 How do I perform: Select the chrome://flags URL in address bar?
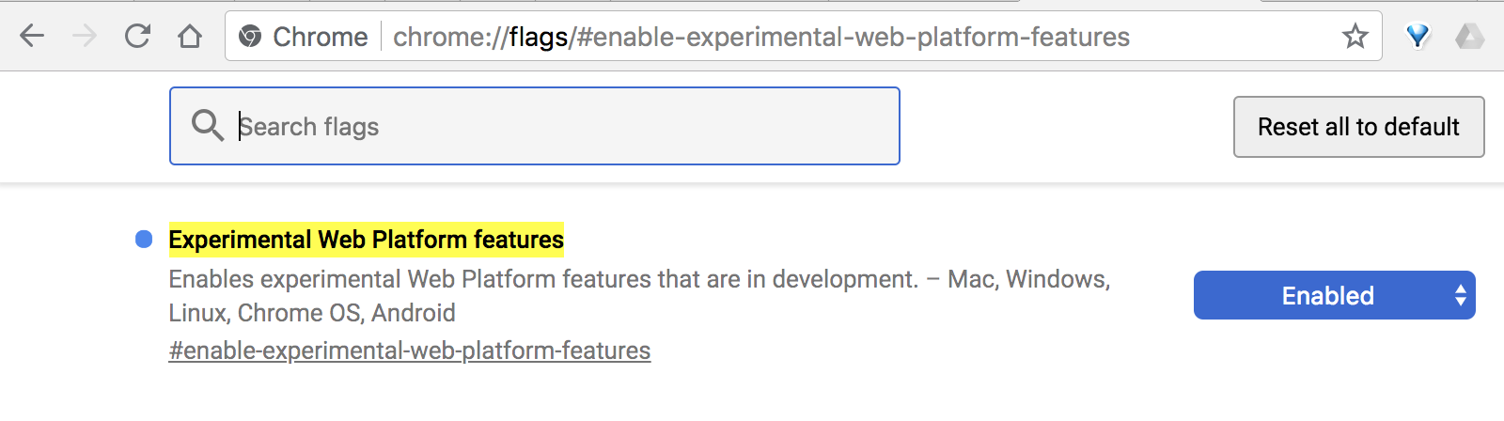click(x=761, y=37)
